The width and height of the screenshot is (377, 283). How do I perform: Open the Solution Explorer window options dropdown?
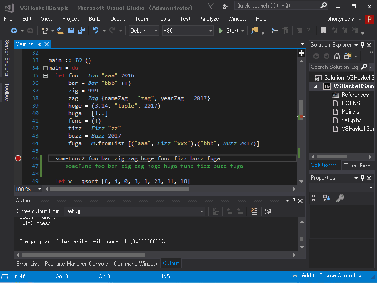(356, 45)
